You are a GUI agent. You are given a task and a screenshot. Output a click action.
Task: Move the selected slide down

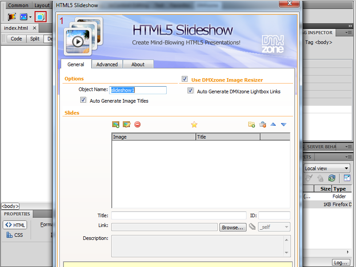pos(284,124)
